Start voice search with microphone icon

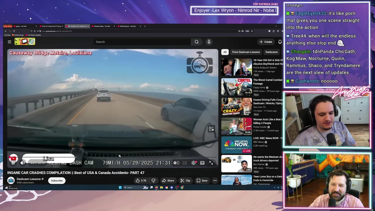(209, 42)
